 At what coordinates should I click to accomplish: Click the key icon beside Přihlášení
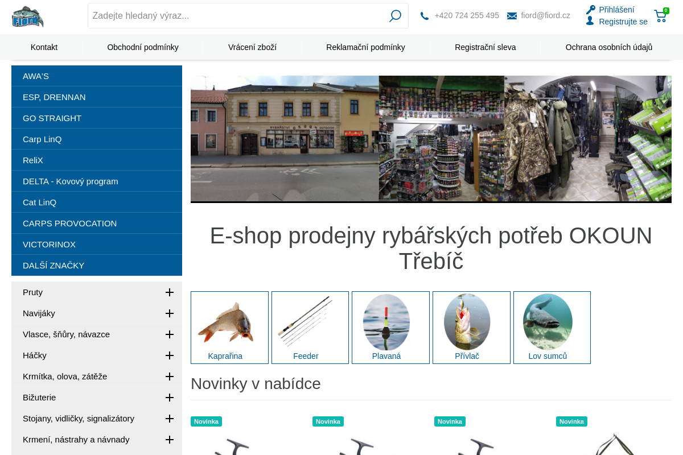[591, 10]
